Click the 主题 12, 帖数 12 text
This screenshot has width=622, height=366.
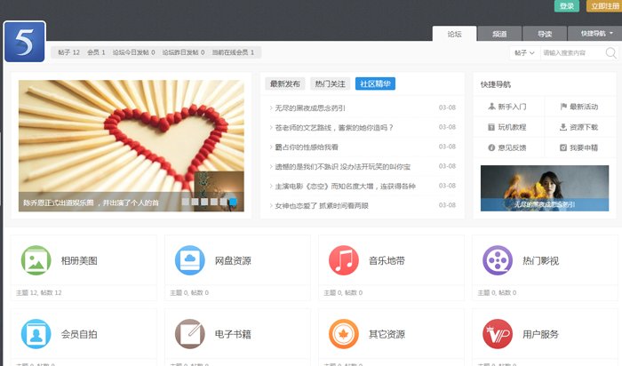39,292
